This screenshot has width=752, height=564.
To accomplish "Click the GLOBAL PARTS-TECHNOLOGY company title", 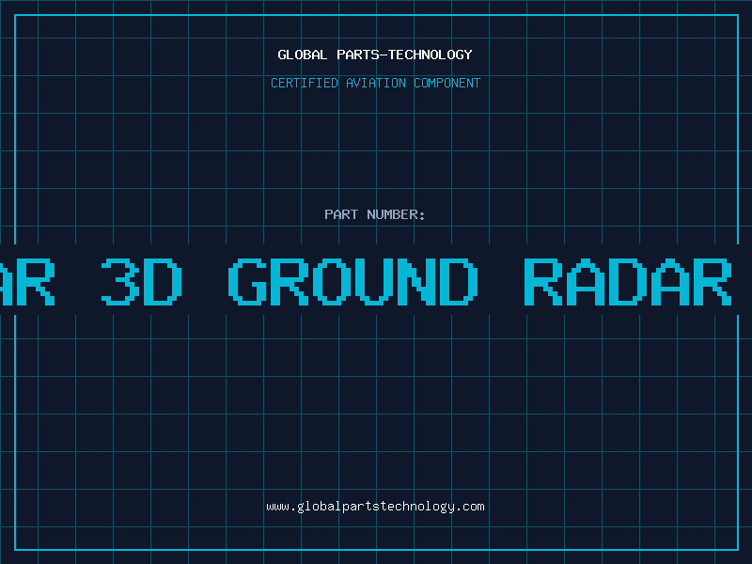I will [x=375, y=55].
